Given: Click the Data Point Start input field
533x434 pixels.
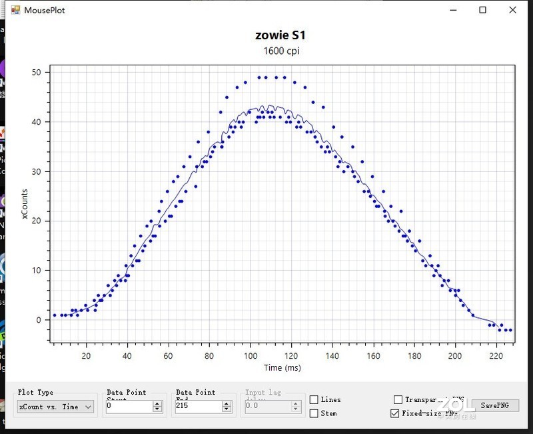Looking at the screenshot, I should click(129, 406).
